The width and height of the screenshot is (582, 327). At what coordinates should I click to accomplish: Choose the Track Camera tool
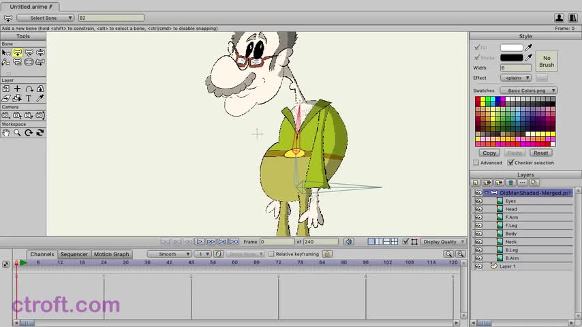(x=6, y=115)
